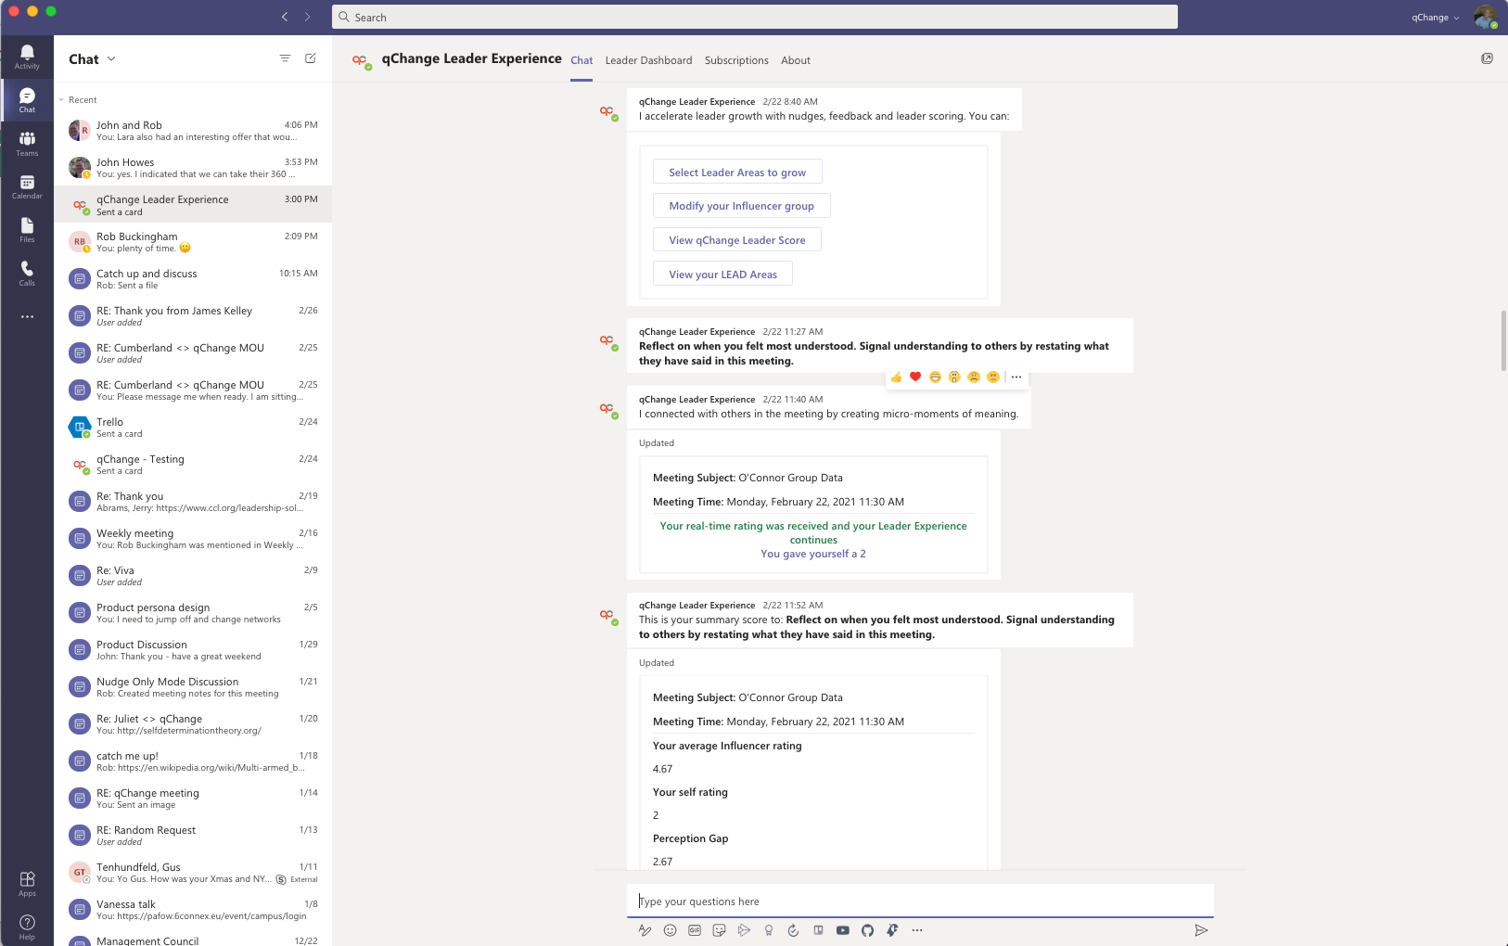Open the Leader Dashboard tab
This screenshot has width=1508, height=946.
coord(648,60)
